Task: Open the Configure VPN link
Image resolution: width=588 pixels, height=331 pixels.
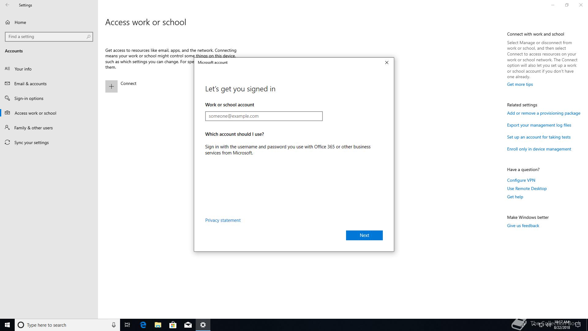Action: click(x=521, y=180)
